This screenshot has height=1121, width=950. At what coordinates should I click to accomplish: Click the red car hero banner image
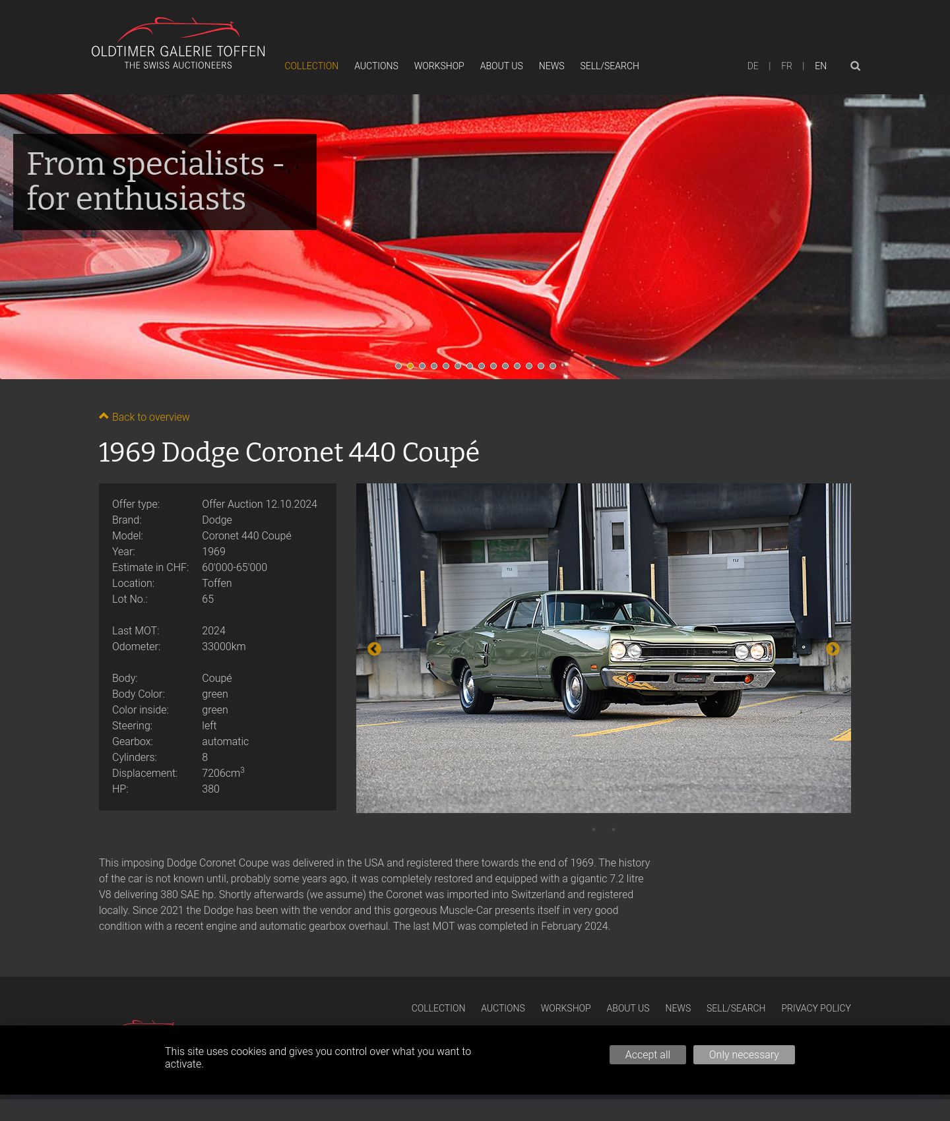tap(475, 237)
